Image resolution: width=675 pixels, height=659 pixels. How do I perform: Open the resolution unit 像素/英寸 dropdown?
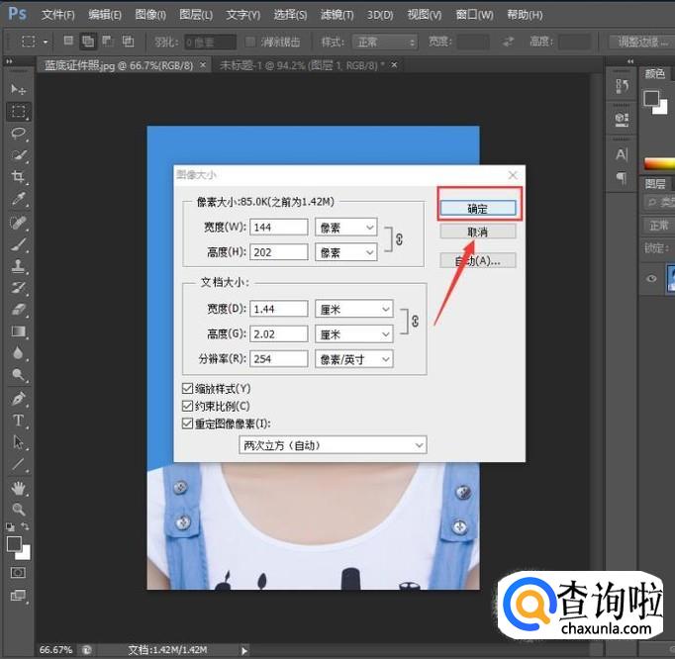[353, 359]
